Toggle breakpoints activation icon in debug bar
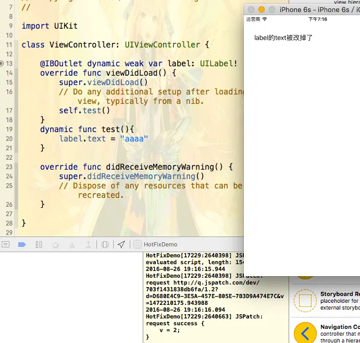 22,244
